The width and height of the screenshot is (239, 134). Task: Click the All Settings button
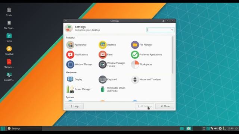coord(145,106)
